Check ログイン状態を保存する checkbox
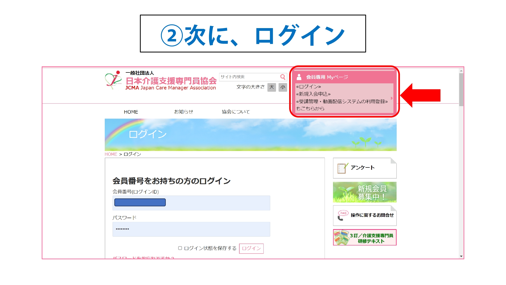Viewport: 506px width, 285px height. pyautogui.click(x=180, y=248)
